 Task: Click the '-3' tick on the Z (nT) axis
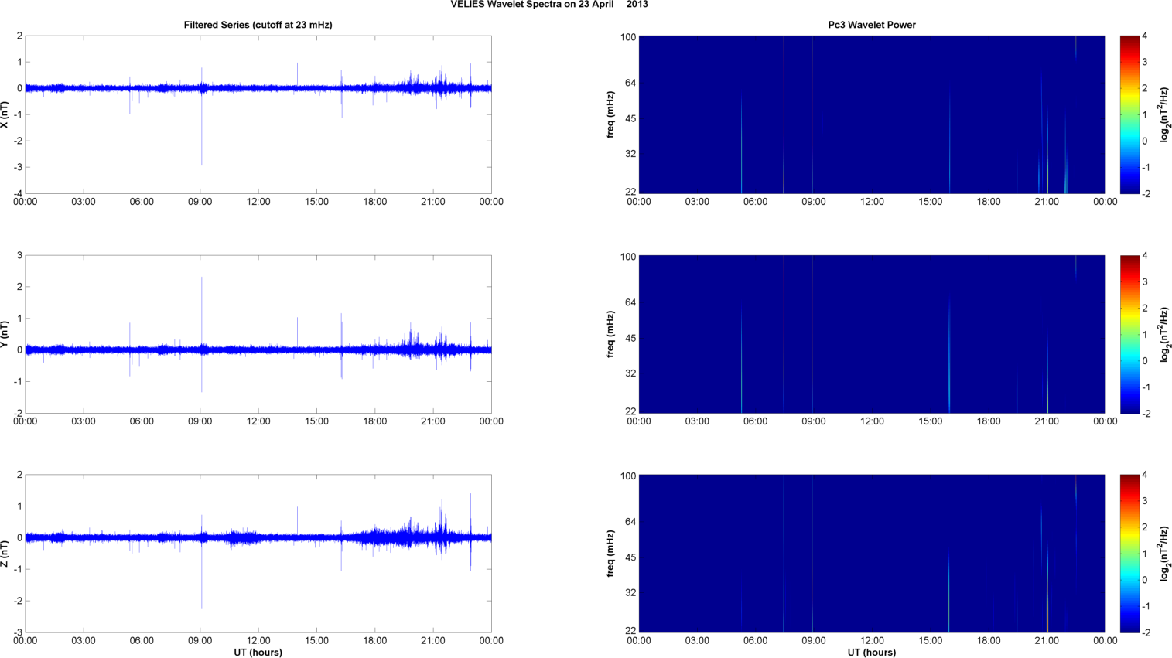(19, 632)
